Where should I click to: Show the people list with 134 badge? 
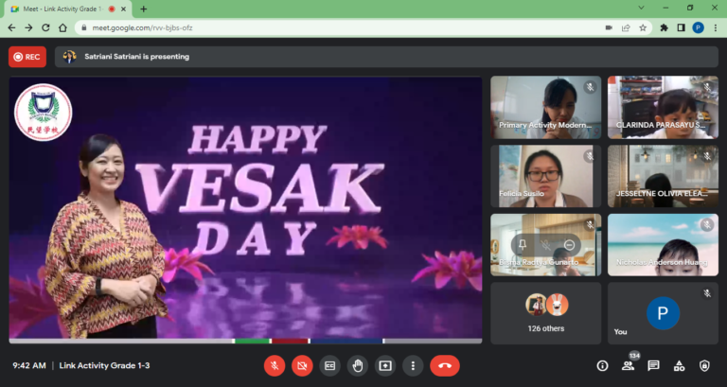[x=627, y=366]
